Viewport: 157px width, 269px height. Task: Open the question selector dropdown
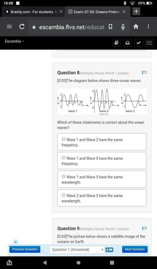pyautogui.click(x=77, y=250)
